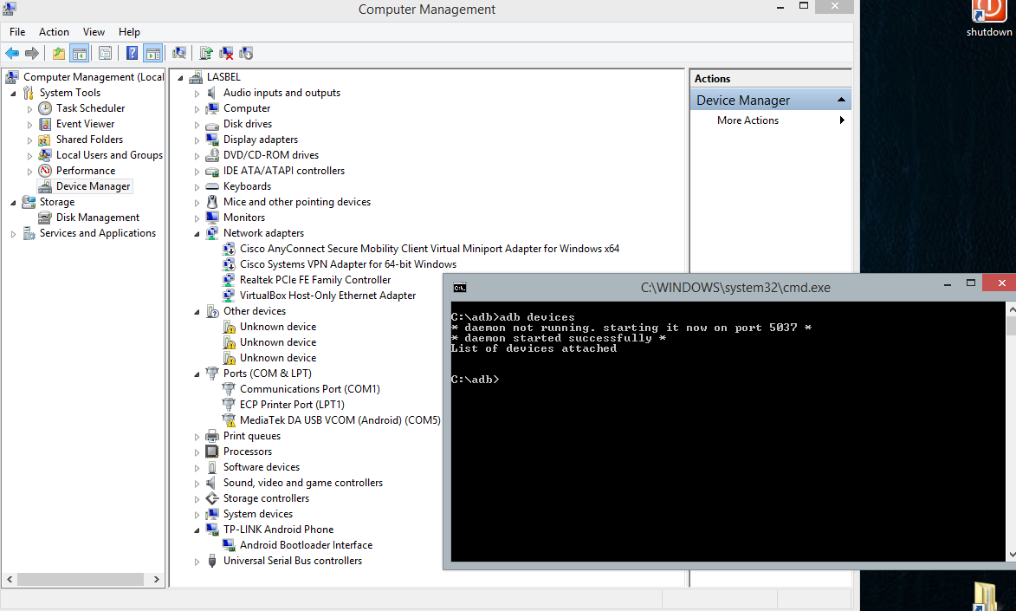This screenshot has width=1016, height=611.
Task: Toggle Show/Hide Console Tree toolbar button
Action: [x=79, y=54]
